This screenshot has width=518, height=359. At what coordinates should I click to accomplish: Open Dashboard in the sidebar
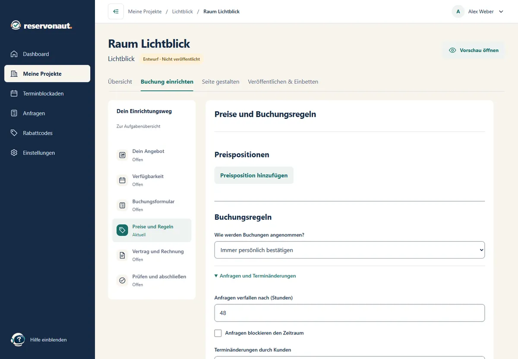click(x=47, y=54)
